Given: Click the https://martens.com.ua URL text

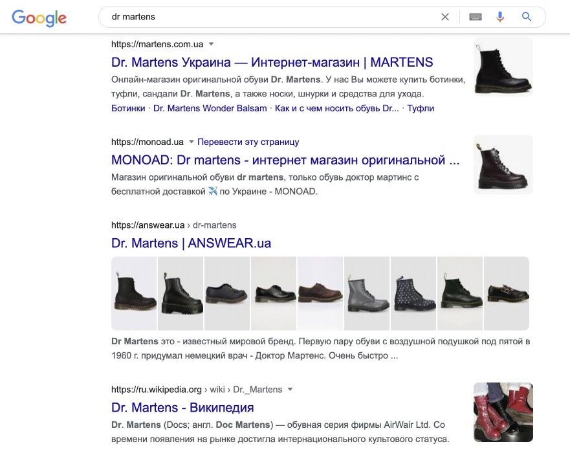Looking at the screenshot, I should 157,44.
